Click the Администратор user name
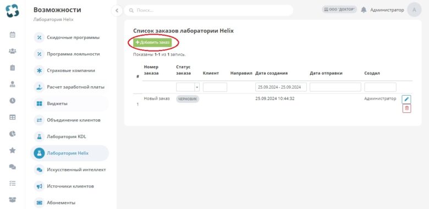Viewport: 429px width, 209px height. (387, 10)
